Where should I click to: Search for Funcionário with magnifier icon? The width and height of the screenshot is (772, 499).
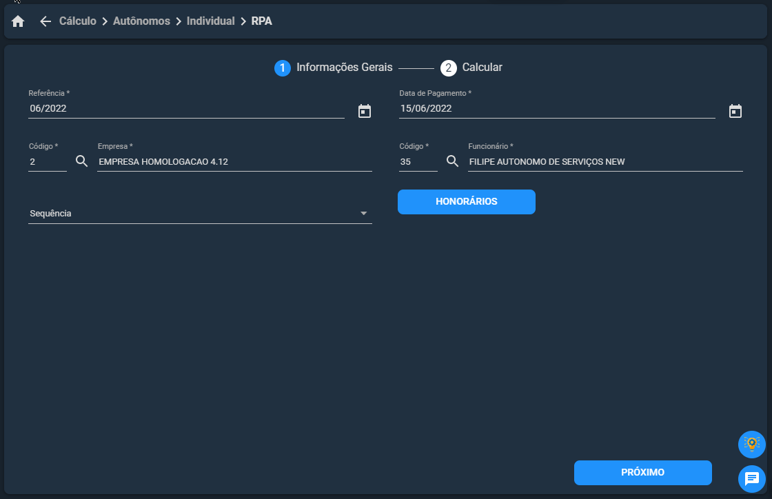pyautogui.click(x=452, y=161)
